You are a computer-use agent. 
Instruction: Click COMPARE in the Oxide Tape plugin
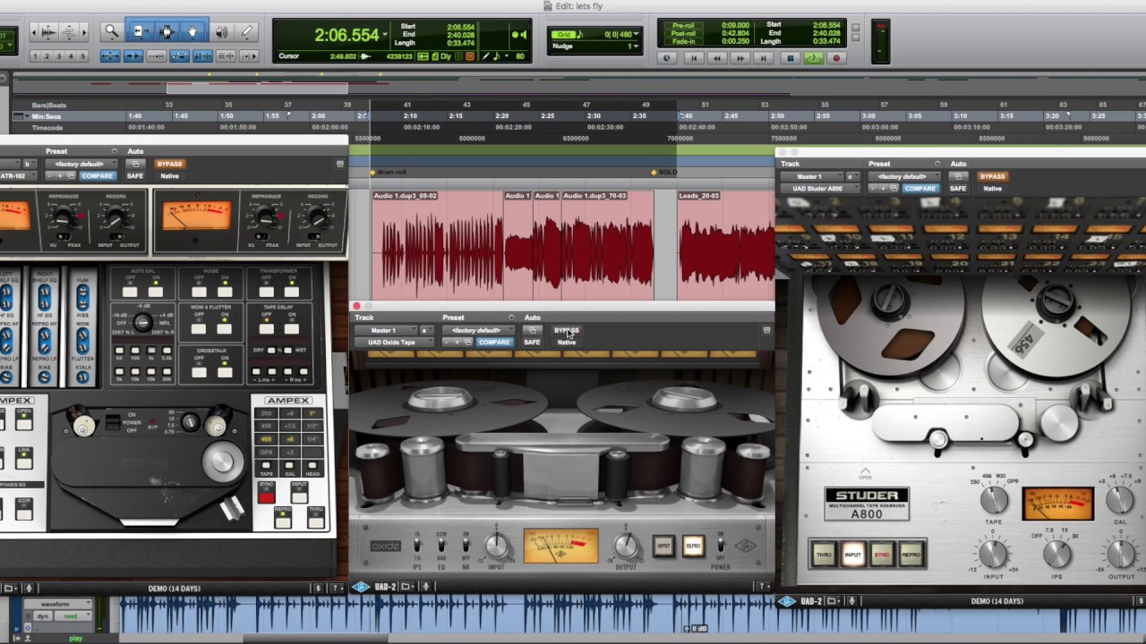coord(493,343)
